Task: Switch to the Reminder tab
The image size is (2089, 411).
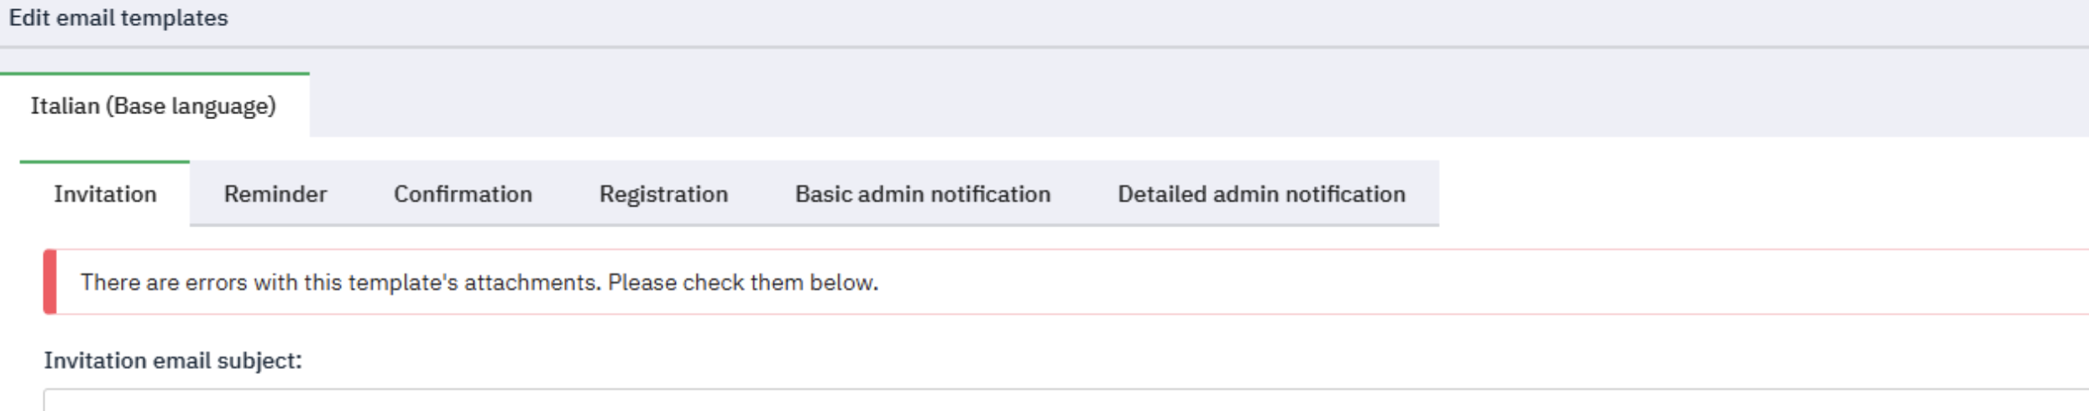Action: [275, 194]
